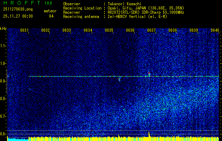Click the 0640 time marker

click(x=215, y=30)
